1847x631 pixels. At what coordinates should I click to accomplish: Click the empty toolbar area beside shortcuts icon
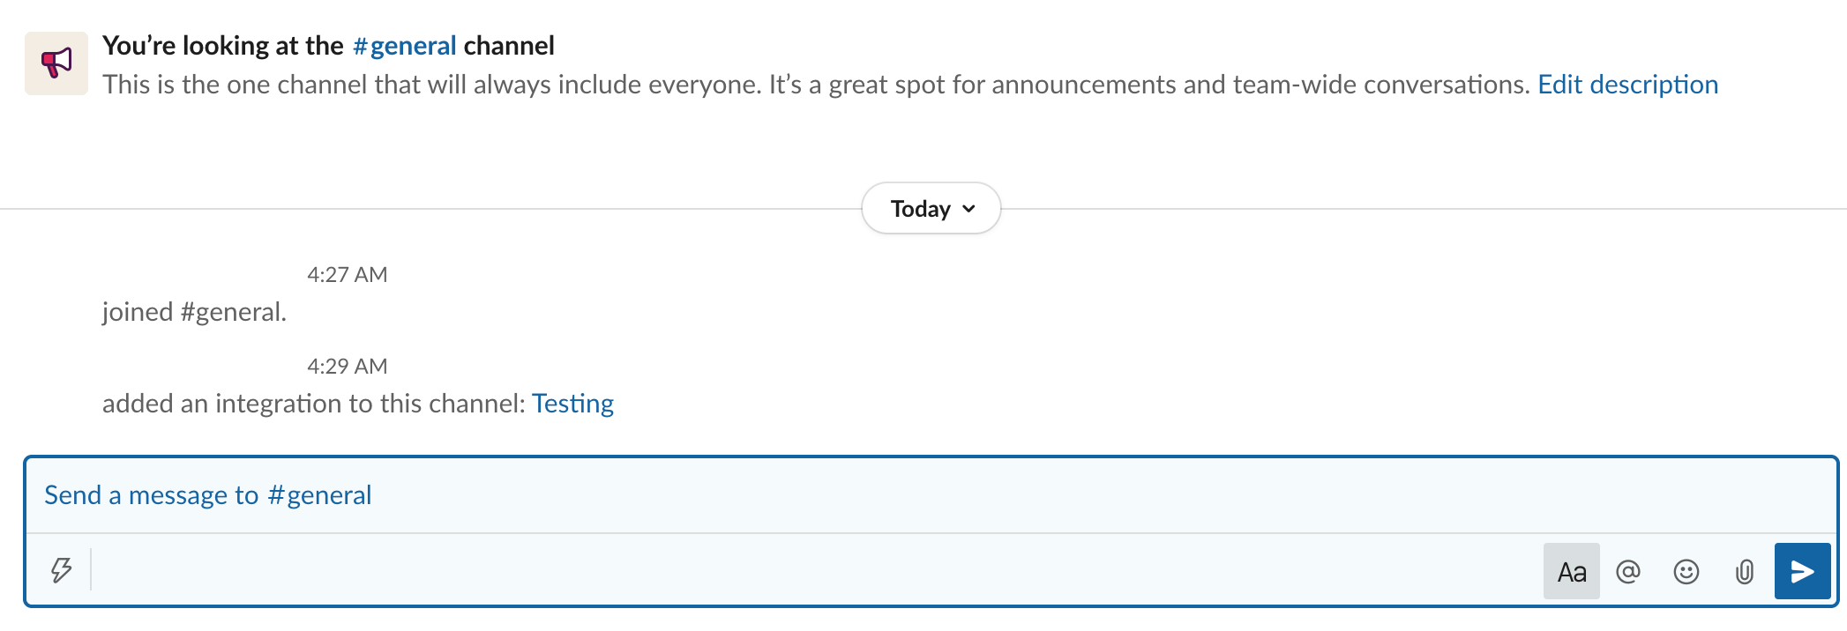[x=794, y=571]
